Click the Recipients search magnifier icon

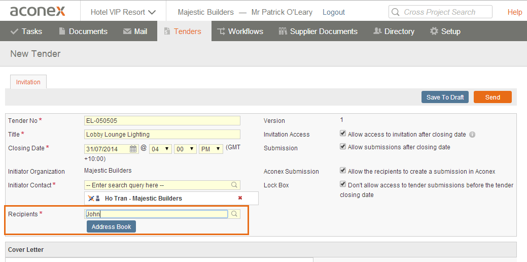(x=234, y=214)
